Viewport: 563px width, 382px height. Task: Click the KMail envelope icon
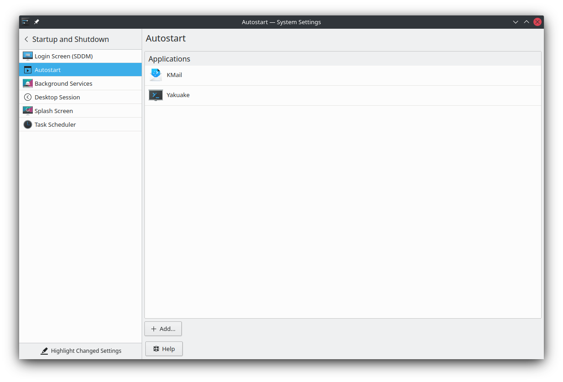[156, 75]
